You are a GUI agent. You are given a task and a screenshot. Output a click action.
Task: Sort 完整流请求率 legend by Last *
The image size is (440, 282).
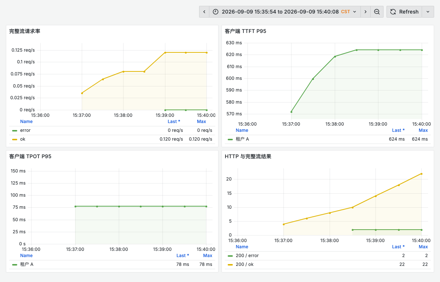pyautogui.click(x=174, y=122)
